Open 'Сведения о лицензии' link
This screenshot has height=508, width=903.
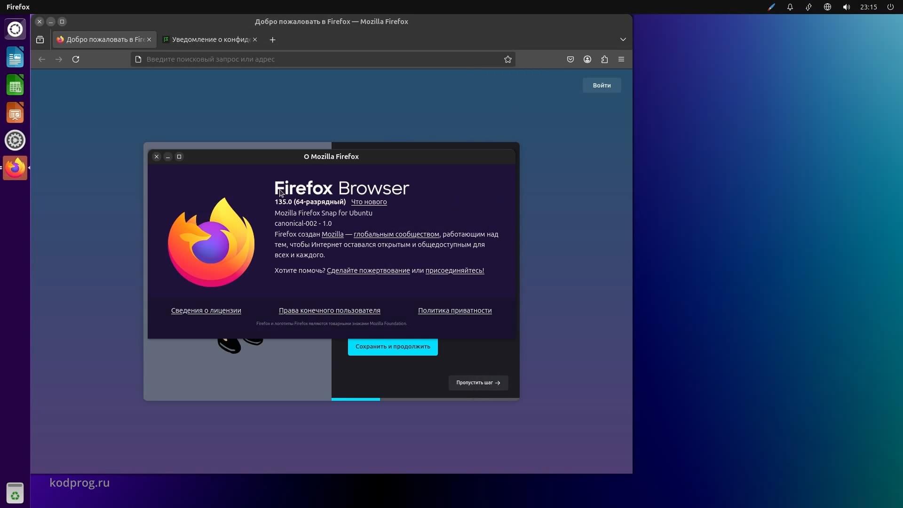tap(206, 310)
